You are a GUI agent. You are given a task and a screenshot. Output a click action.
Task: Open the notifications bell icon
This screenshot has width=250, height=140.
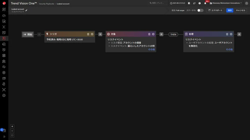pyautogui.click(x=205, y=3)
